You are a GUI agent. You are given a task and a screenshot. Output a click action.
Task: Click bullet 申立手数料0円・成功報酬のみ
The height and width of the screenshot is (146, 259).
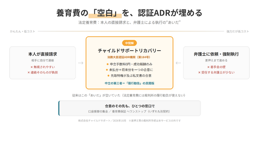pos(129,64)
